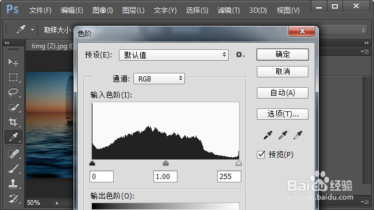Open the 选择(S) menu

pos(197,10)
